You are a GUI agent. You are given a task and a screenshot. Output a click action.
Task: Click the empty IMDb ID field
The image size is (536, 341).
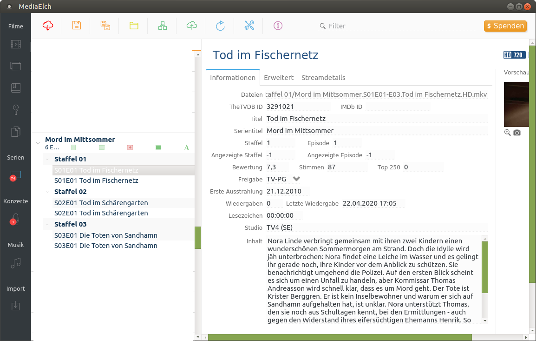pos(398,107)
